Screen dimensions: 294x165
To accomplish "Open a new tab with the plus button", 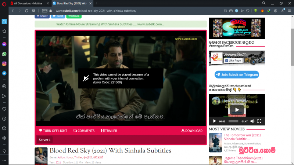I will (97, 3).
